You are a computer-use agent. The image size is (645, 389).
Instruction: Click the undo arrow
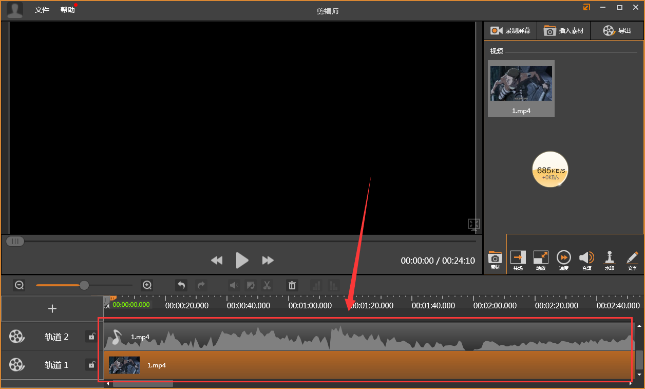(181, 285)
